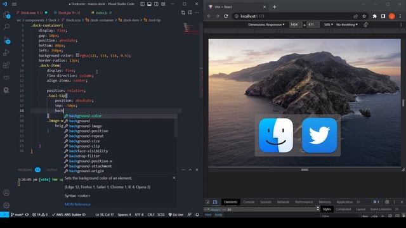
Task: Switch to the Dock.jsx editor tab
Action: click(x=69, y=13)
